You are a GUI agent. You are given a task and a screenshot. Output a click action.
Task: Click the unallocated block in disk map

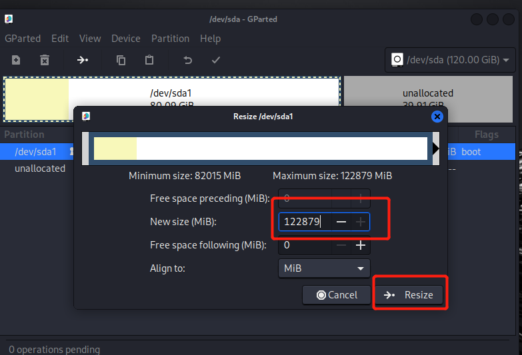click(x=428, y=99)
